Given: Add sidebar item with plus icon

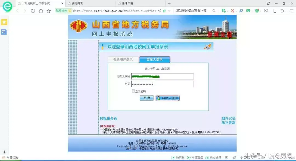Looking at the screenshot, I should coord(4,152).
